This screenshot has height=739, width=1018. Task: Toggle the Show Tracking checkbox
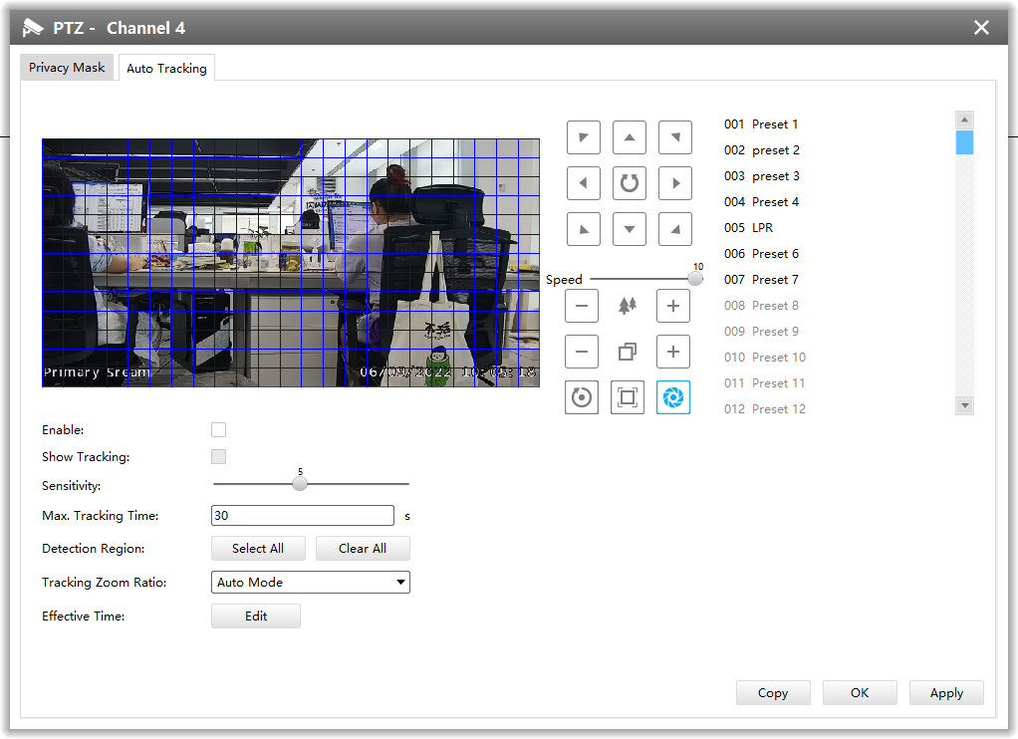click(218, 457)
